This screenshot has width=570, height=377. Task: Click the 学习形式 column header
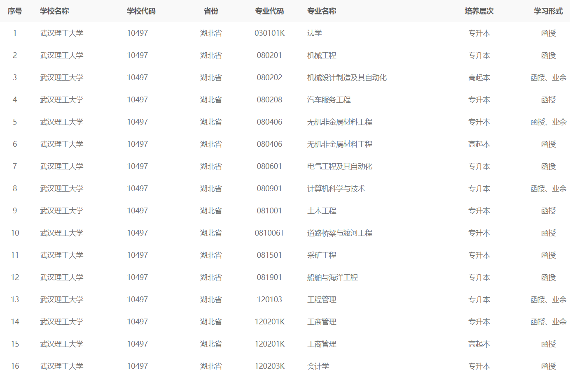point(548,11)
